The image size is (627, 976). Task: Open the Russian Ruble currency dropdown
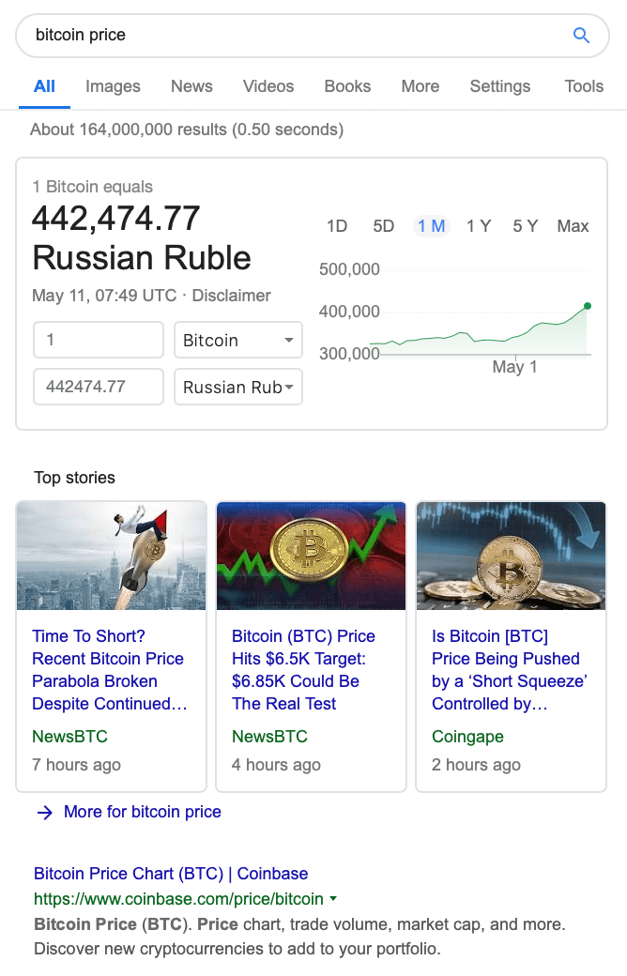tap(238, 387)
